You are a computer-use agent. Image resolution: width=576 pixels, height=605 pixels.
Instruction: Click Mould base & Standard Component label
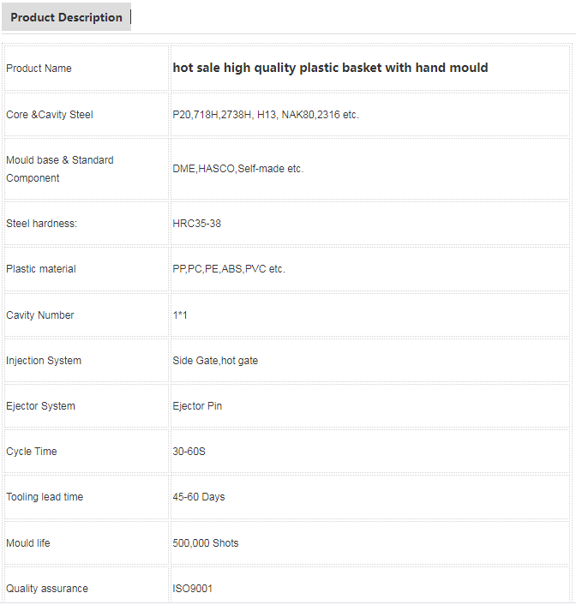(60, 169)
